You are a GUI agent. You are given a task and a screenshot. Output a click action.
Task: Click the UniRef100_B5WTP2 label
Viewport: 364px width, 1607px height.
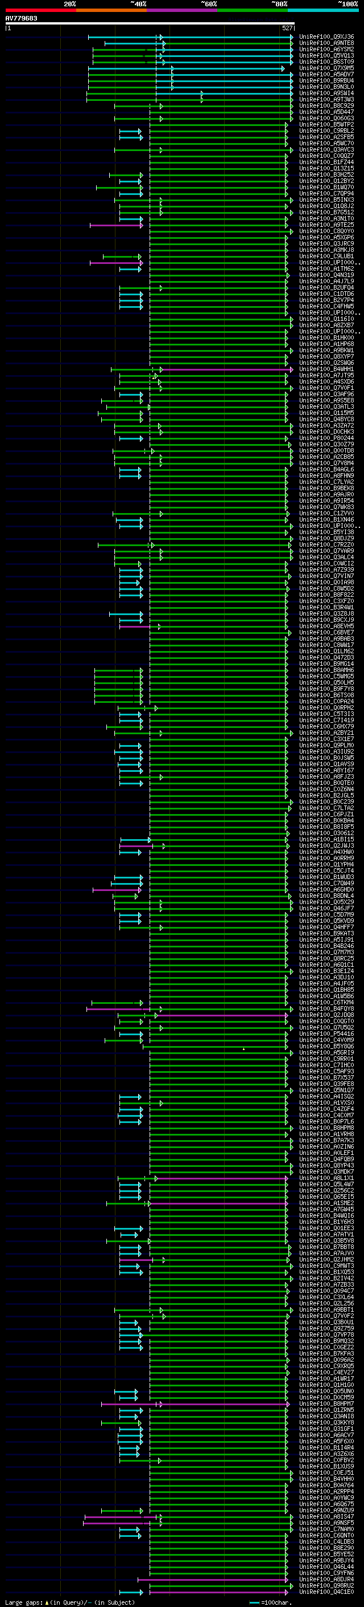pos(326,125)
